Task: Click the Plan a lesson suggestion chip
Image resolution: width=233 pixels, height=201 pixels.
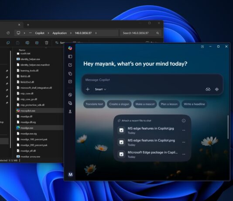Action: (169, 104)
